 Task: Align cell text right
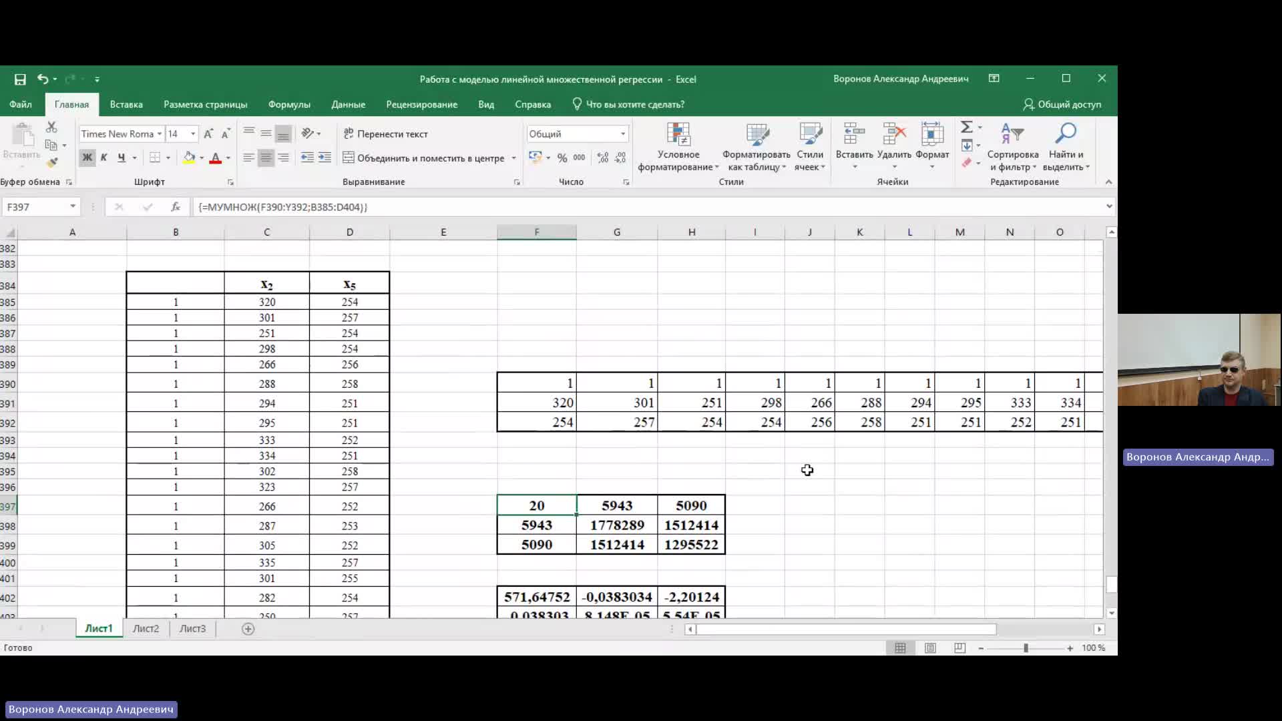[283, 158]
